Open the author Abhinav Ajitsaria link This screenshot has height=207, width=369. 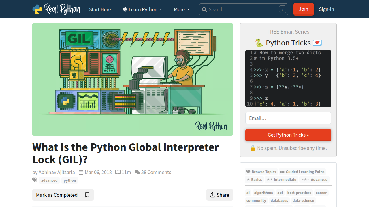57,172
